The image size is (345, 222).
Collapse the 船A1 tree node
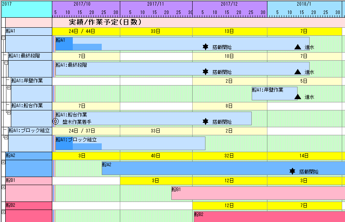[3, 38]
